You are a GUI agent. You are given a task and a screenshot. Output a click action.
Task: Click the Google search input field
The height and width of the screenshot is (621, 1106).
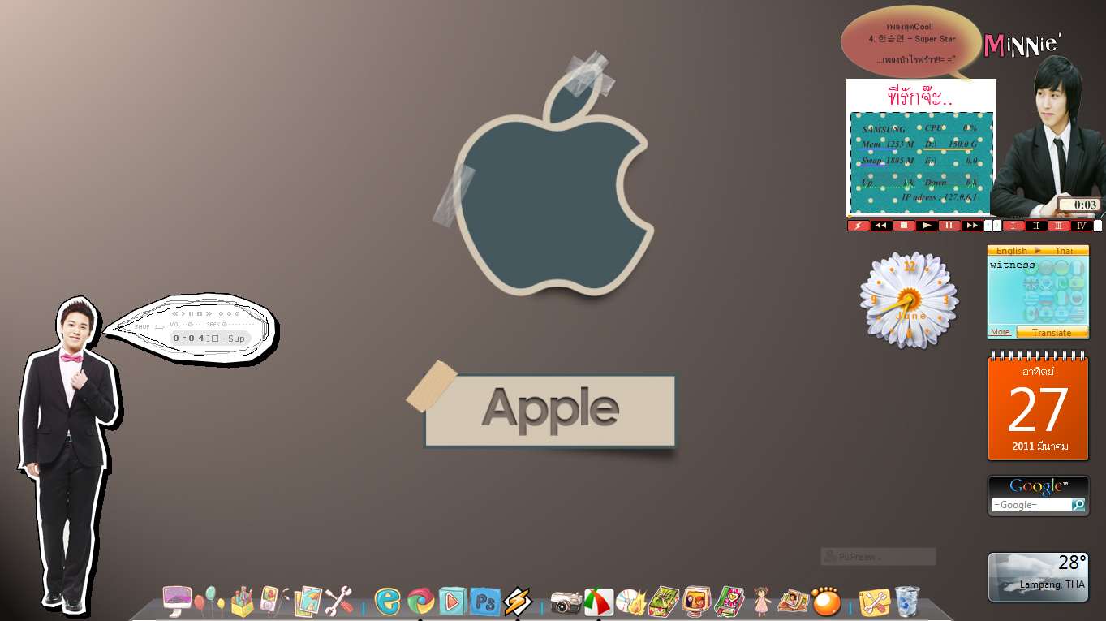(1031, 505)
